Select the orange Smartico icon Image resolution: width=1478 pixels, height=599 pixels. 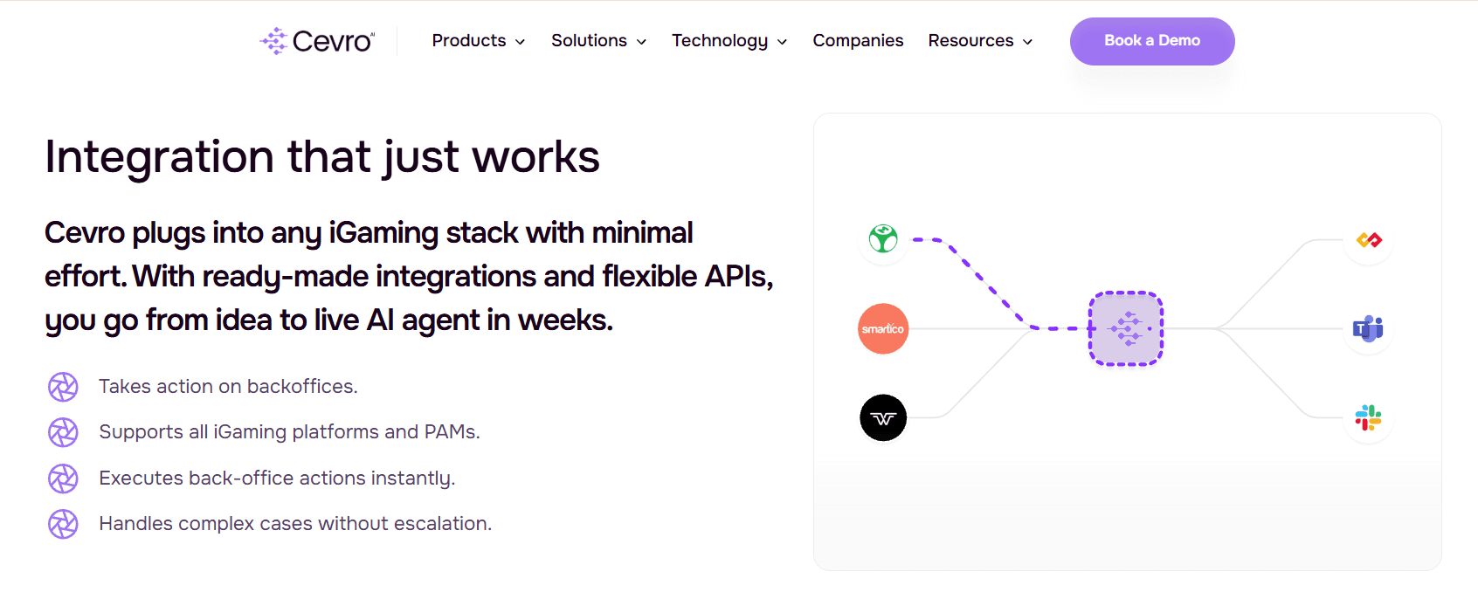pyautogui.click(x=883, y=328)
